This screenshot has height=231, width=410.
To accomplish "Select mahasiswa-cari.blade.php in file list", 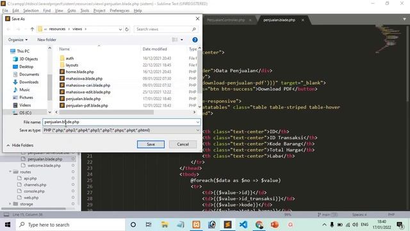I will click(x=88, y=85).
